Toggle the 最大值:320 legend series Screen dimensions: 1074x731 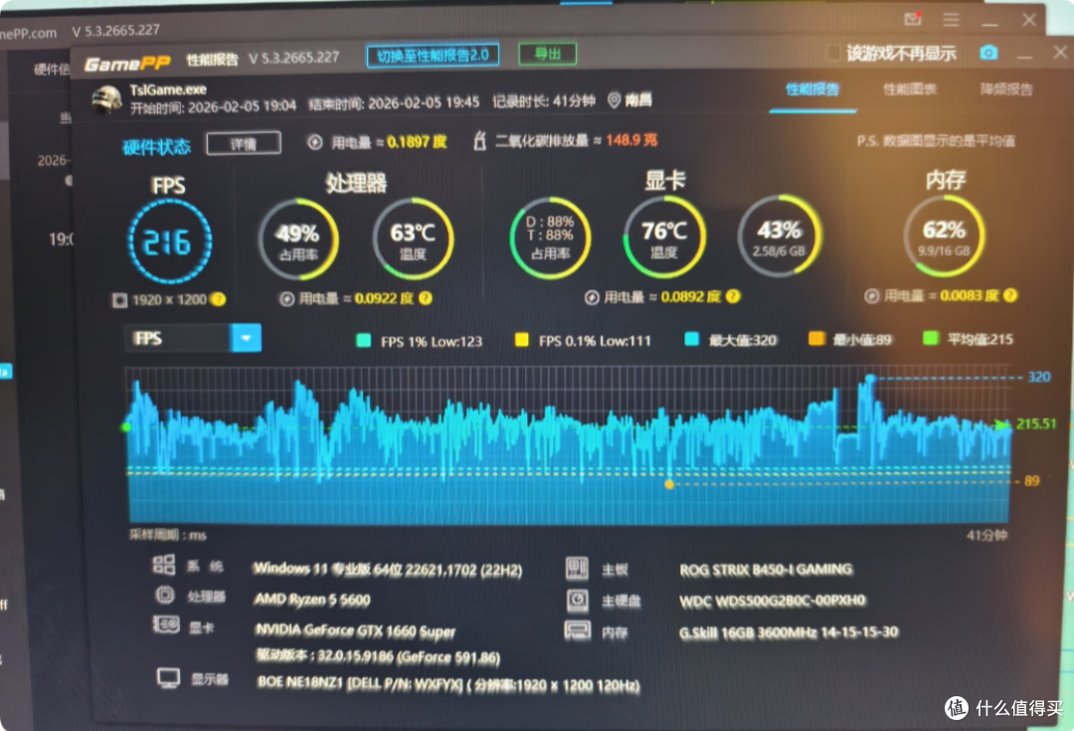point(731,339)
